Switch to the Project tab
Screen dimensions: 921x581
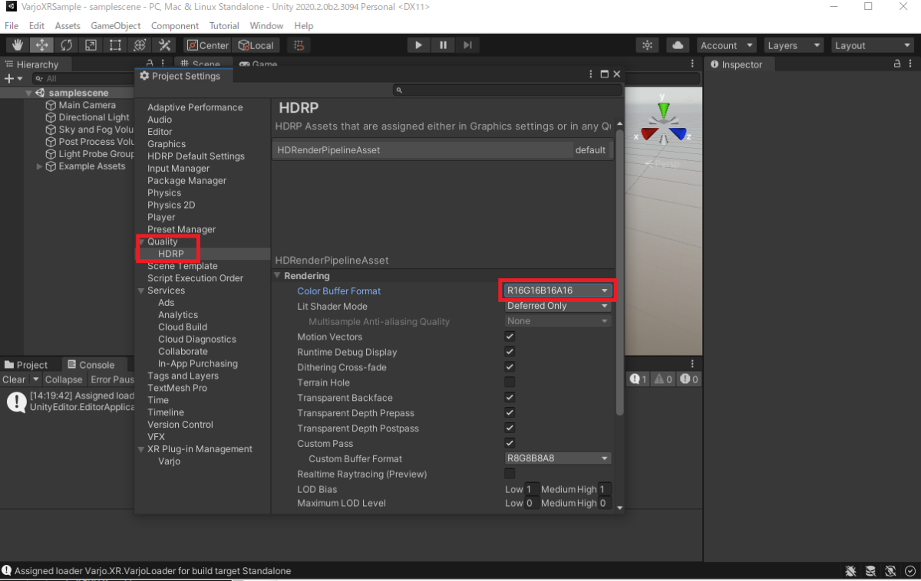click(26, 365)
